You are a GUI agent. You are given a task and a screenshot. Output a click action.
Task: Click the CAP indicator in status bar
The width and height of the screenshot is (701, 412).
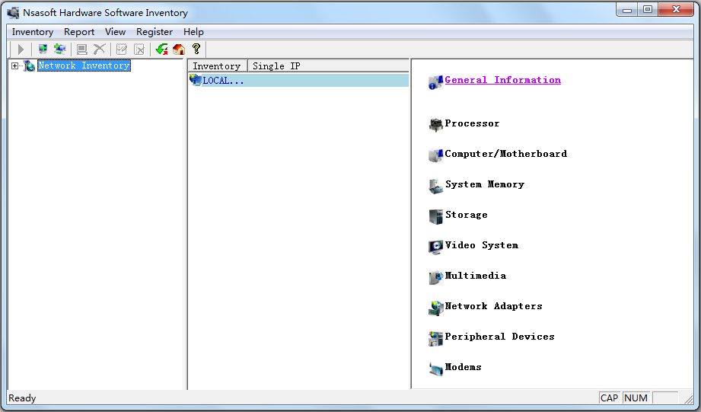point(609,398)
